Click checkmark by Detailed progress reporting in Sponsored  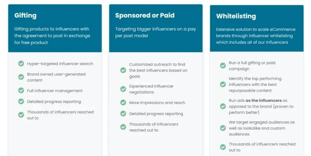123,114
